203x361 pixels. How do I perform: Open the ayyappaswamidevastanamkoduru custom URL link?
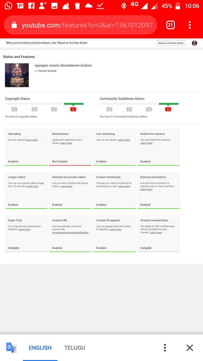tap(70, 233)
